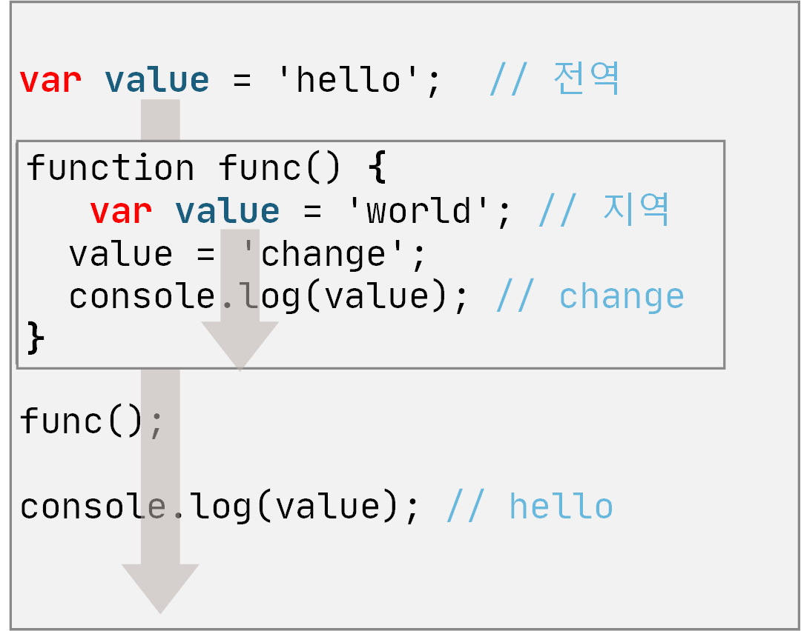
Task: Click the // change comment
Action: tap(590, 297)
